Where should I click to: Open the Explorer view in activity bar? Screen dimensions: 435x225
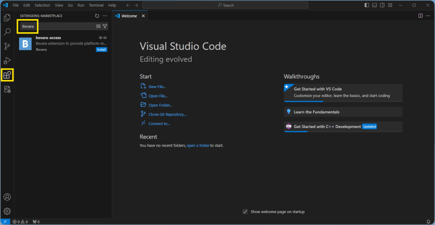pyautogui.click(x=7, y=17)
